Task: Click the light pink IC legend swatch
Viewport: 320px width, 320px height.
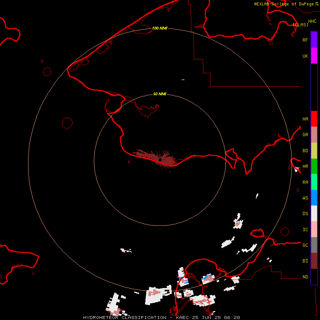Action: [314, 229]
